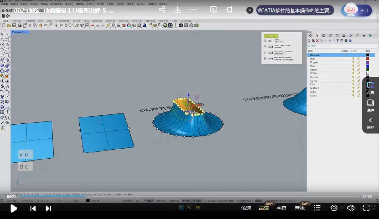
Task: Open the Hi assistant button
Action: tap(357, 10)
